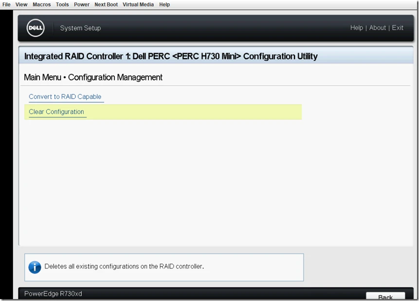Image resolution: width=419 pixels, height=301 pixels.
Task: Open the Virtual Media menu
Action: 138,4
